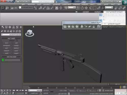Open the named selection sets dropdown

pos(26,7)
